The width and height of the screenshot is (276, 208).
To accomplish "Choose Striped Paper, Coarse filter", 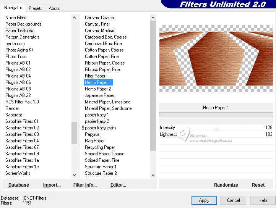I will 105,154.
